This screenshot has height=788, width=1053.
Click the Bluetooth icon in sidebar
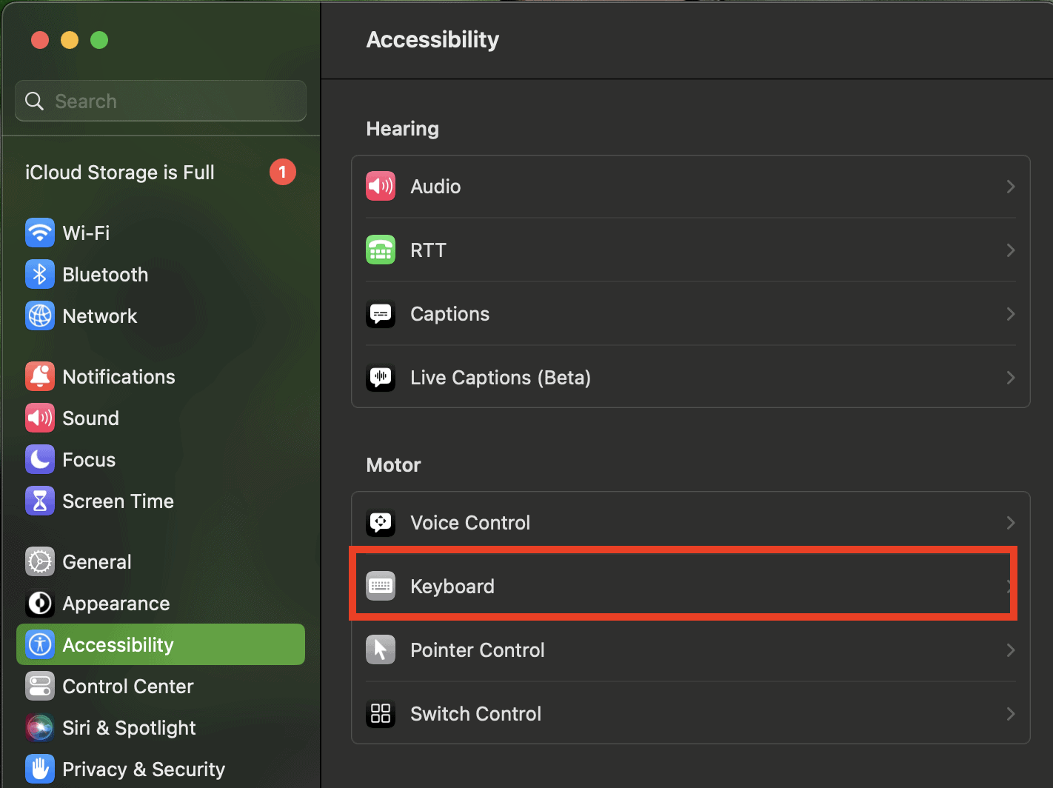[40, 274]
